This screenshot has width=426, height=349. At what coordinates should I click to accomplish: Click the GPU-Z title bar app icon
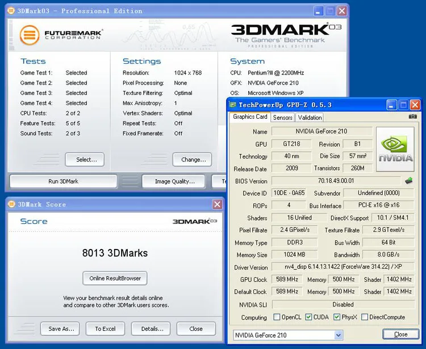click(232, 105)
